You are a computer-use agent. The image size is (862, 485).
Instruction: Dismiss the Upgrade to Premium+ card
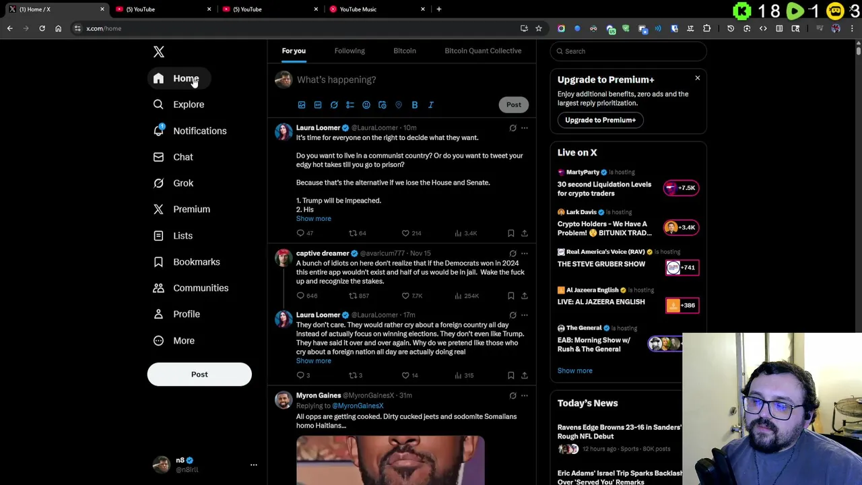(698, 78)
